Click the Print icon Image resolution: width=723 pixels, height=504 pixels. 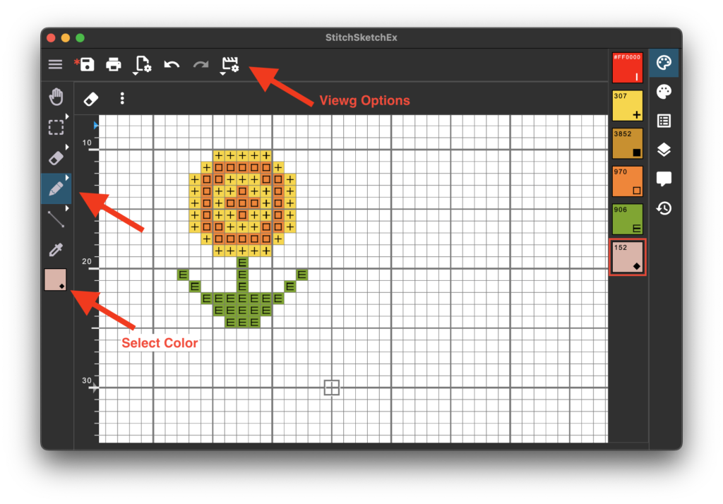[x=114, y=65]
